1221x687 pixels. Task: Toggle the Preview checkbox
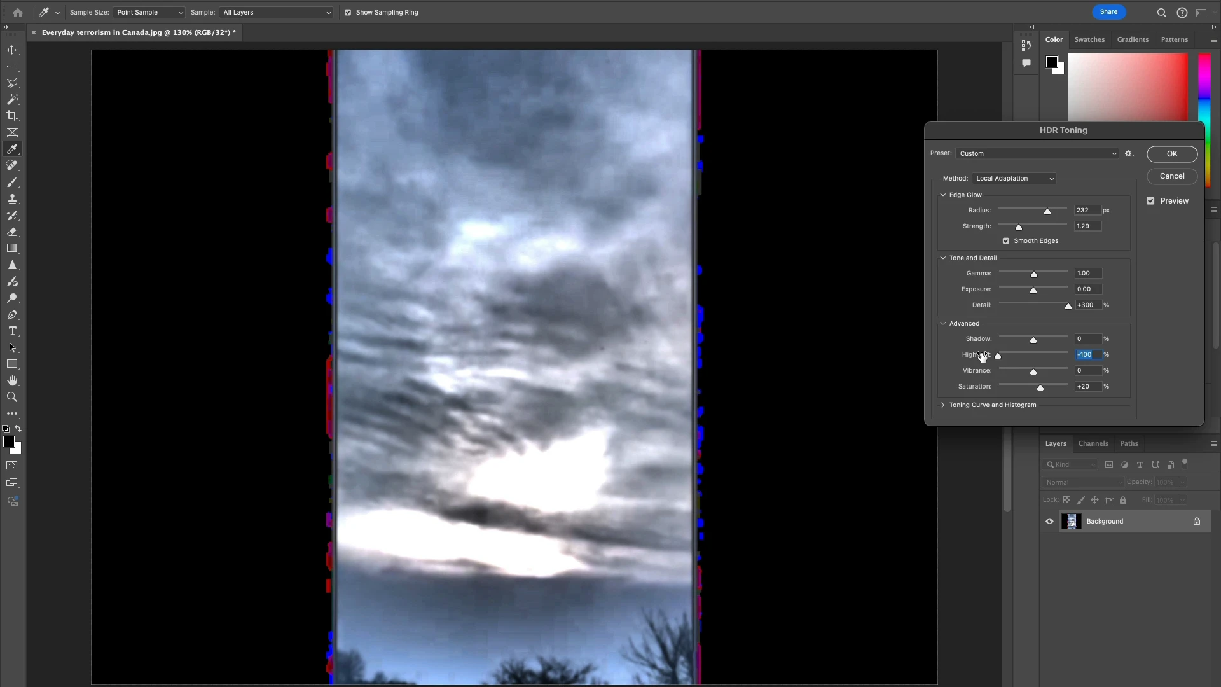click(1150, 200)
